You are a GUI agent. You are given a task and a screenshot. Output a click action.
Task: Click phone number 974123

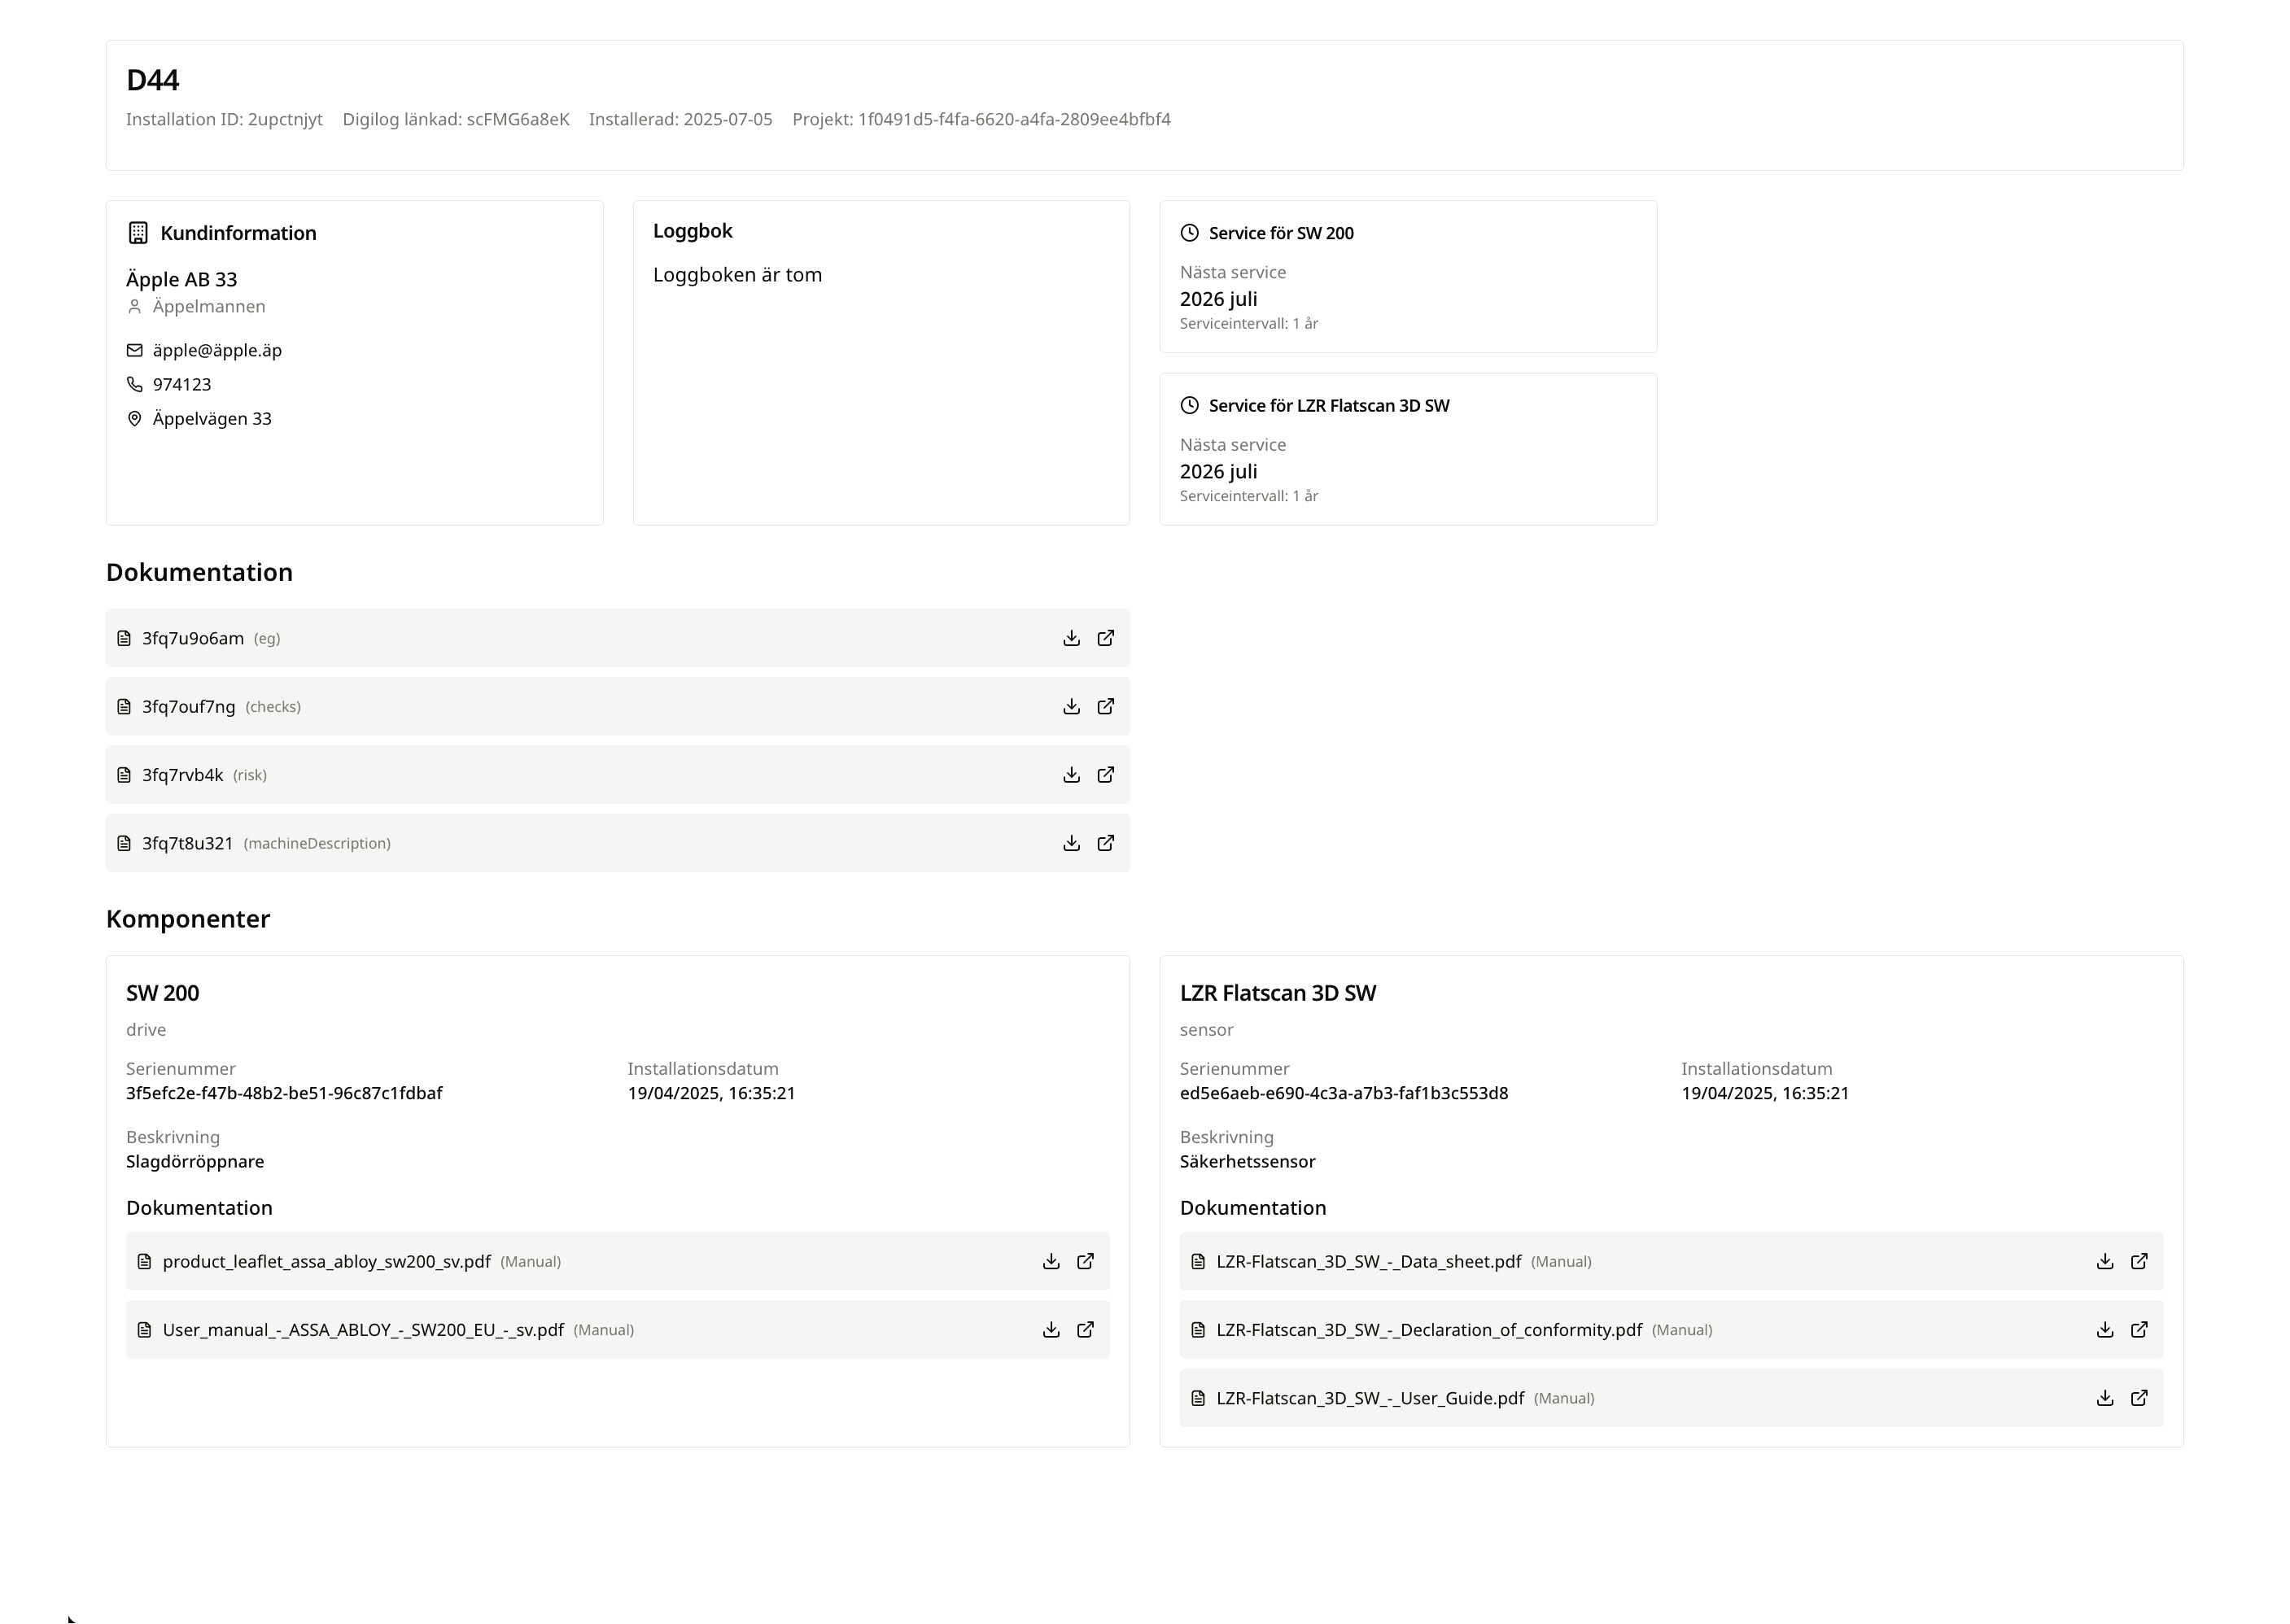point(182,384)
